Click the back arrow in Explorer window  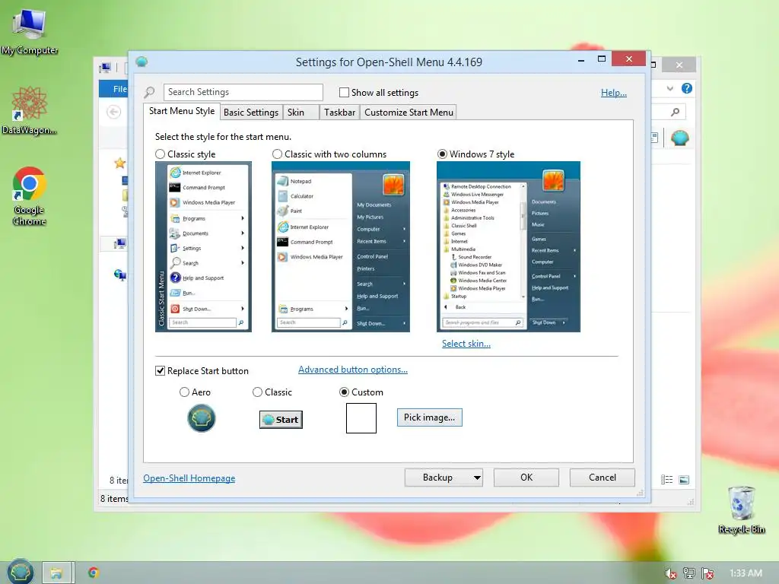pos(114,113)
